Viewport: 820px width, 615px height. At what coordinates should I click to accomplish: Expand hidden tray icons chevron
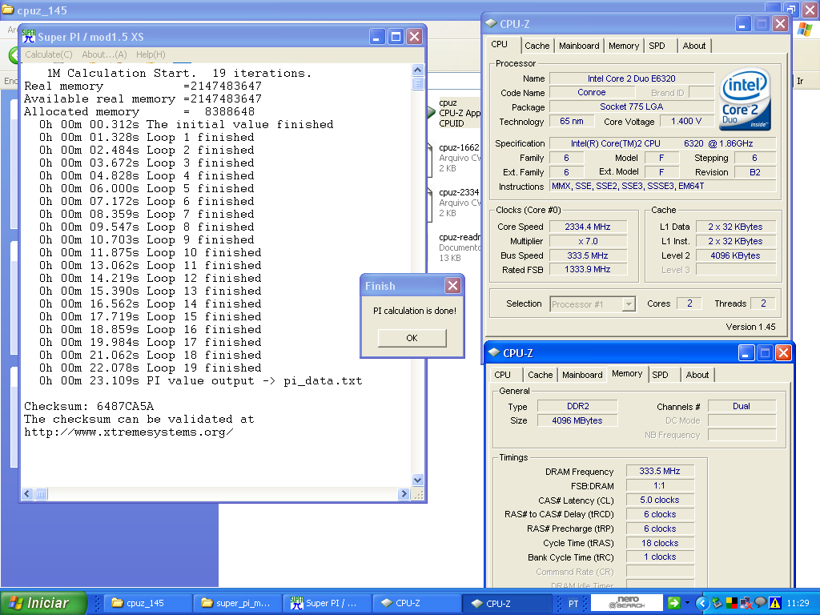pyautogui.click(x=701, y=604)
